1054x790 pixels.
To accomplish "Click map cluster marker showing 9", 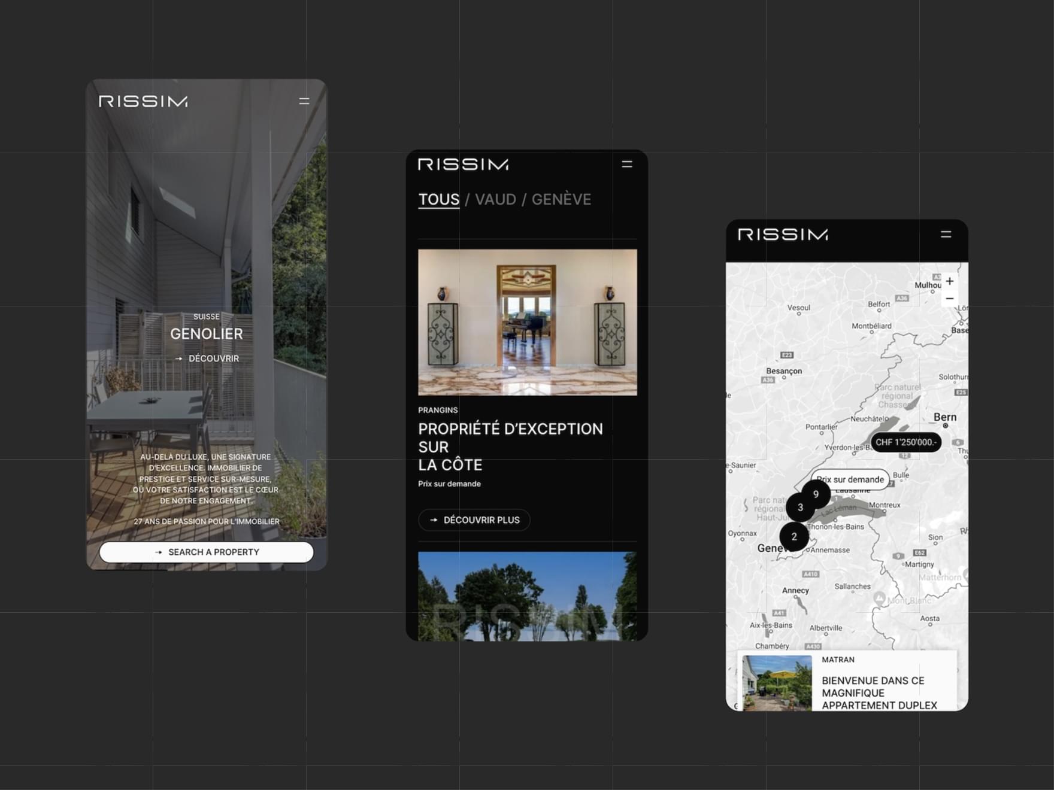I will (x=816, y=494).
